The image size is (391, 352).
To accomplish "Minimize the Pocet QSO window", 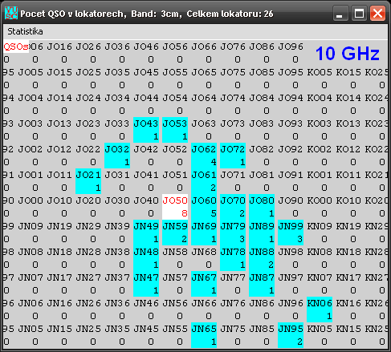I will coord(340,13).
